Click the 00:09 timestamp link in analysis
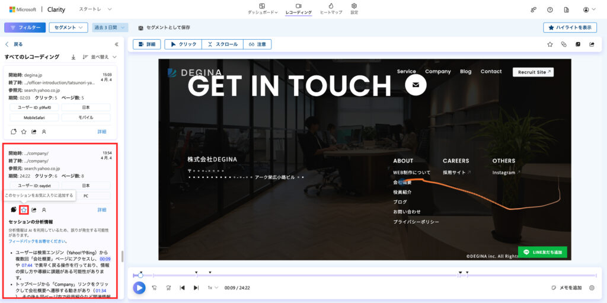This screenshot has width=607, height=303. point(105,259)
